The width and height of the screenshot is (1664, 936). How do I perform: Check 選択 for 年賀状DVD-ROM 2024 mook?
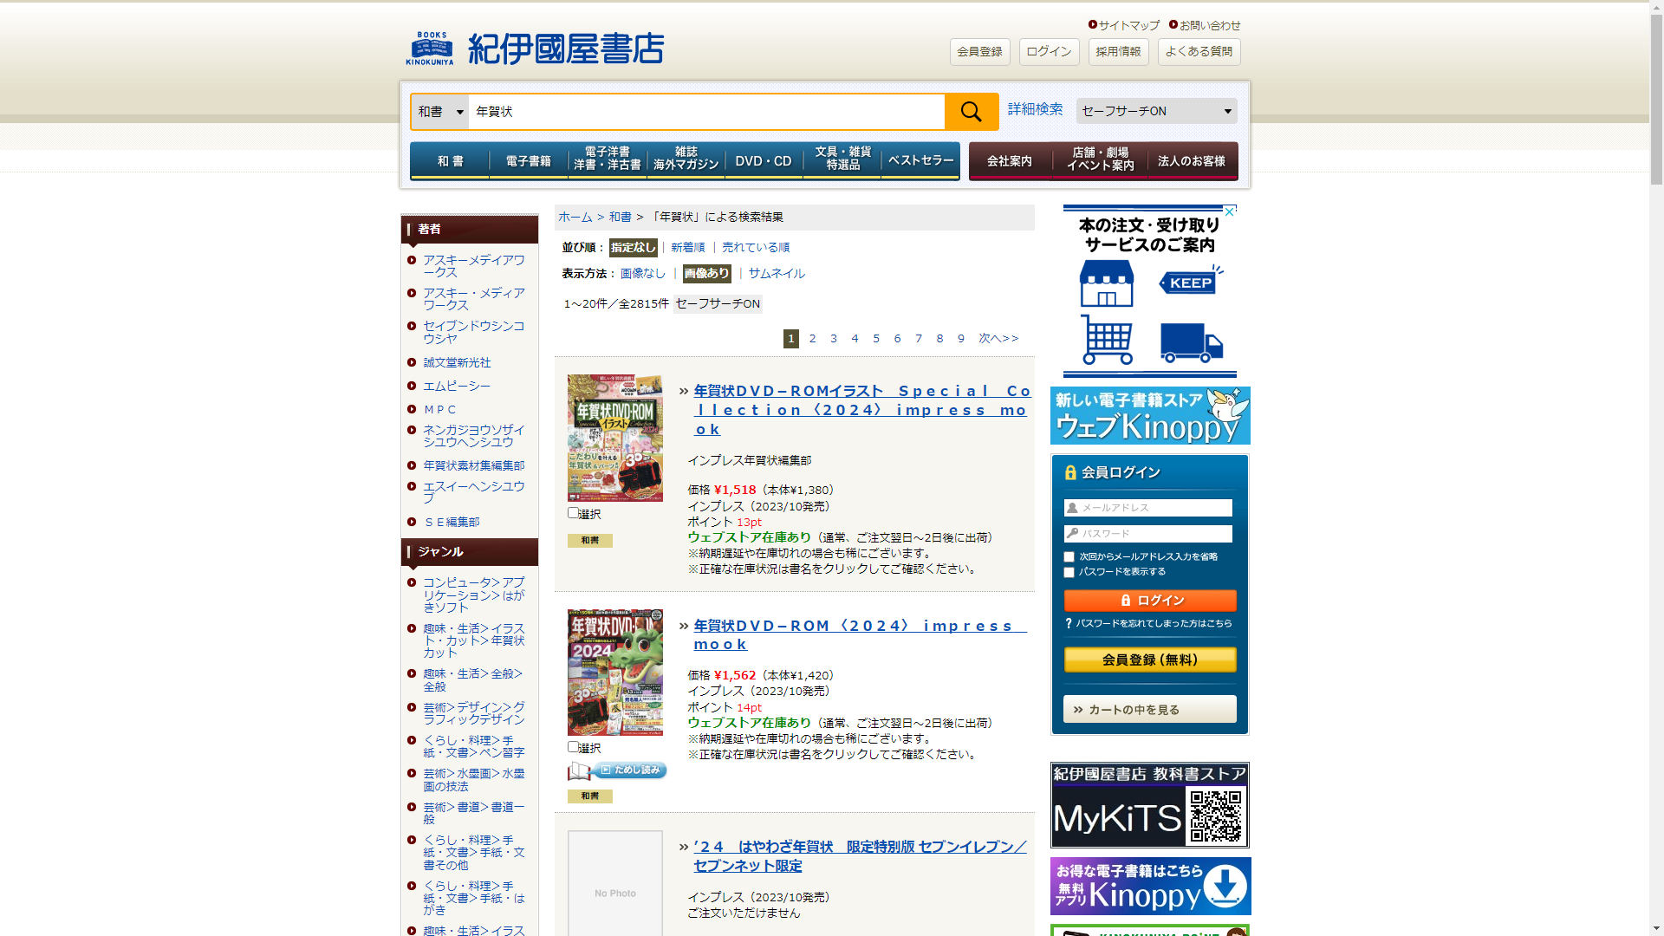point(573,747)
